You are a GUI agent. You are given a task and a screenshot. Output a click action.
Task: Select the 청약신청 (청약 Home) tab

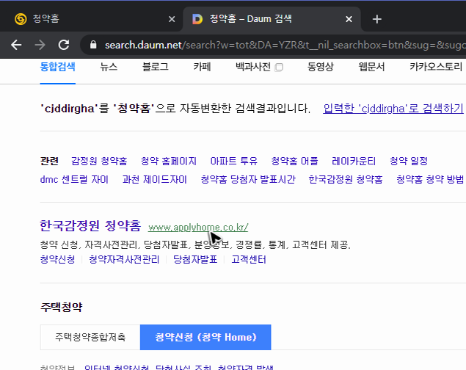tap(205, 337)
